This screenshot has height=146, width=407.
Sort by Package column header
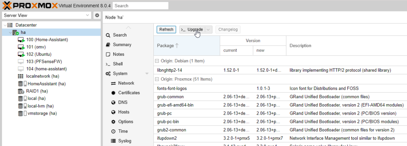coord(187,45)
